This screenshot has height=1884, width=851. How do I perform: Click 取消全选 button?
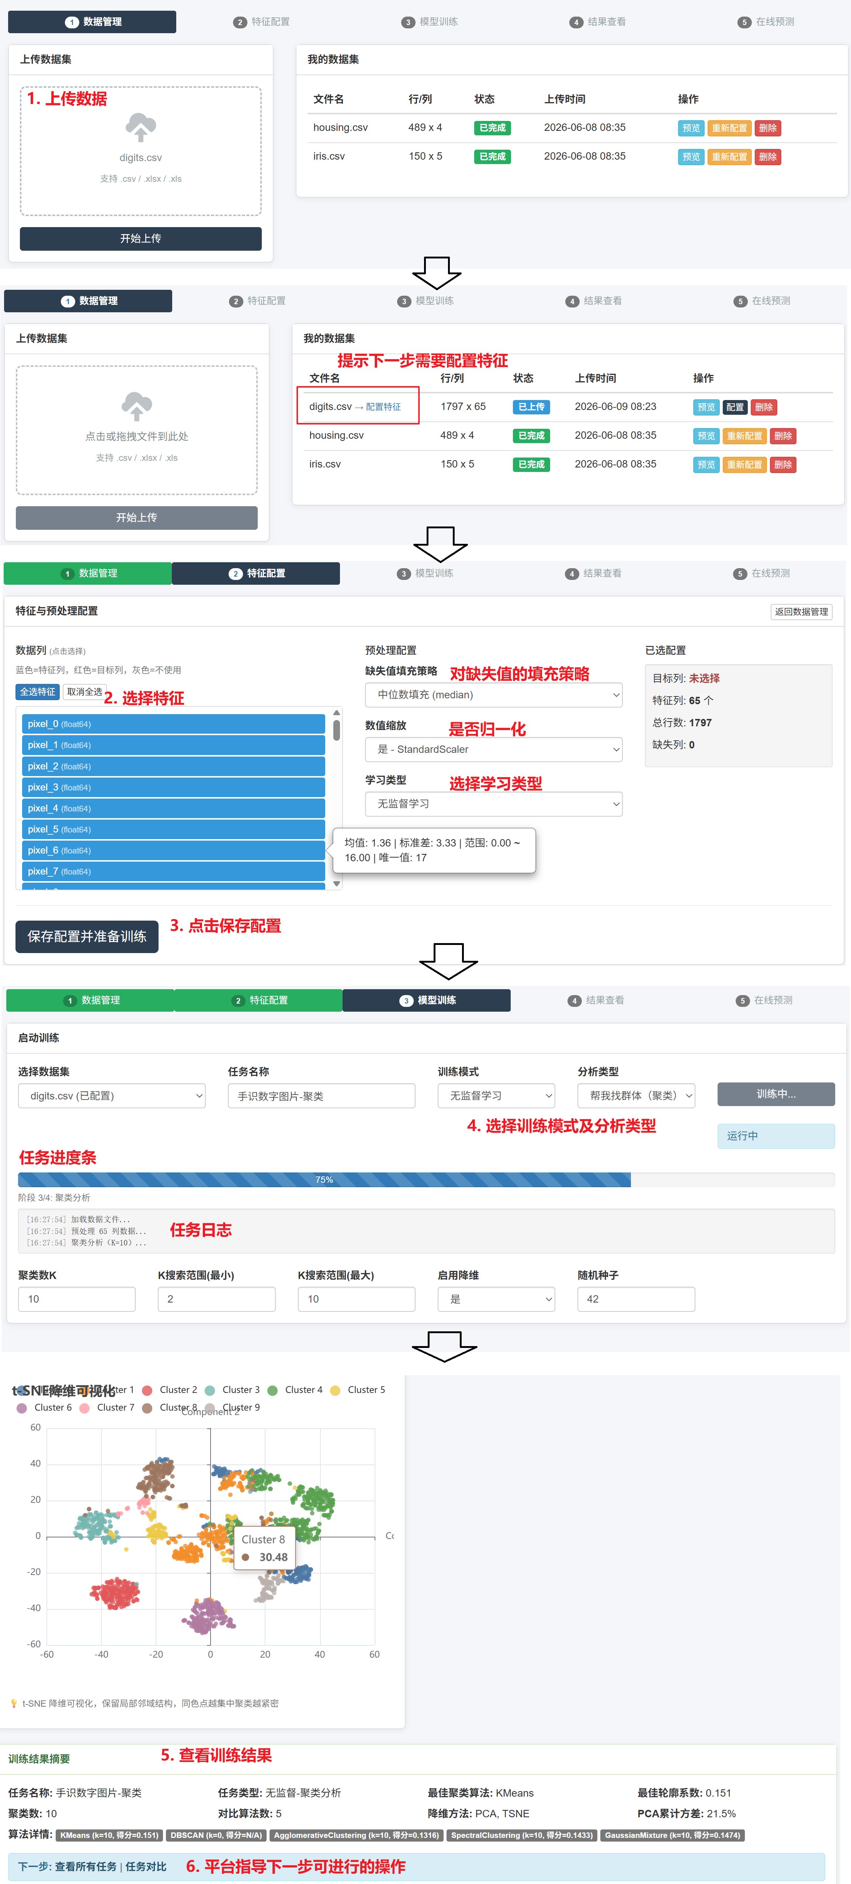[x=84, y=692]
